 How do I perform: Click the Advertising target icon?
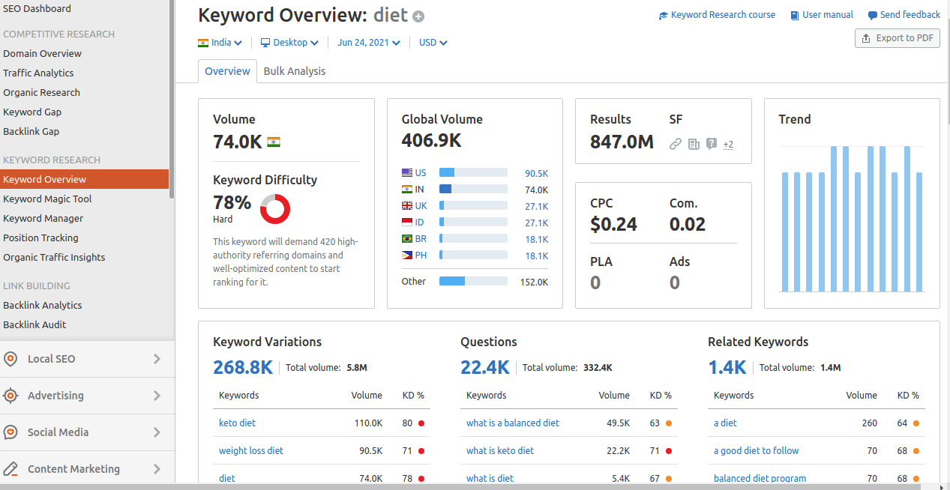10,396
